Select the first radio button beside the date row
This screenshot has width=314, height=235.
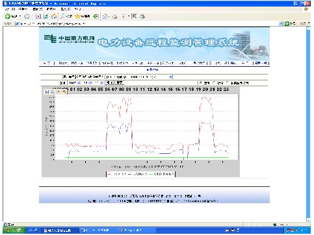pyautogui.click(x=200, y=82)
